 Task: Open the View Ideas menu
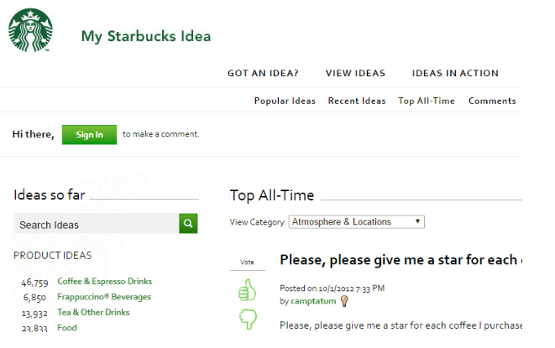pyautogui.click(x=354, y=73)
